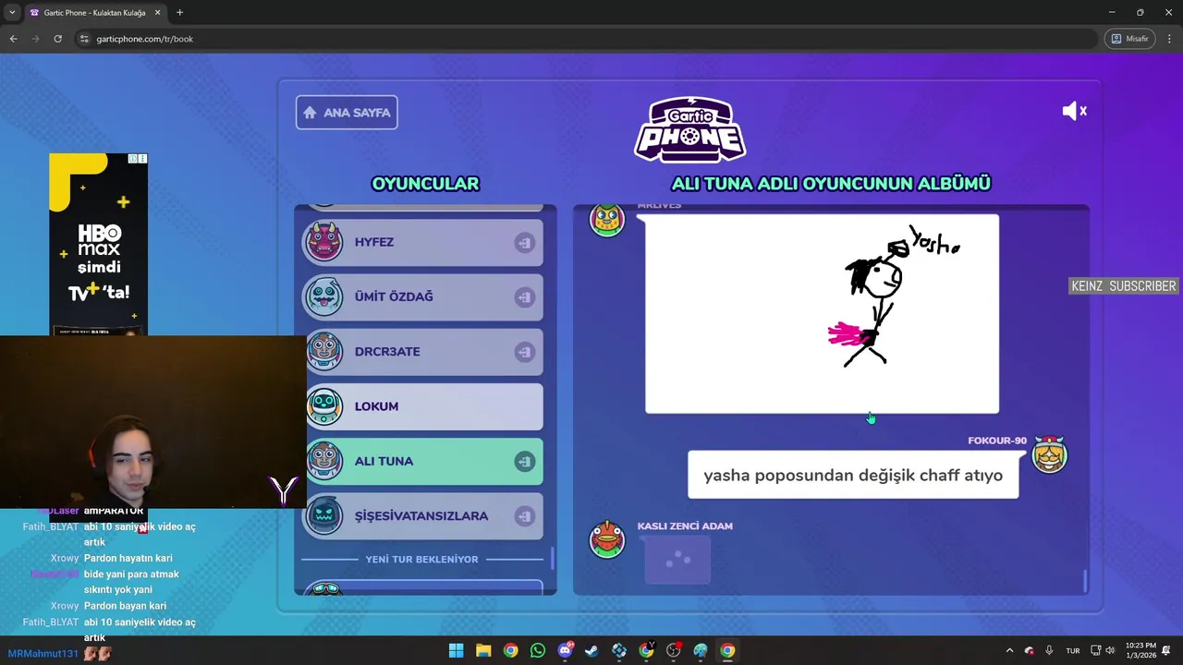This screenshot has height=665, width=1183.
Task: Click DRCR3ATE's avatar icon
Action: tap(324, 352)
